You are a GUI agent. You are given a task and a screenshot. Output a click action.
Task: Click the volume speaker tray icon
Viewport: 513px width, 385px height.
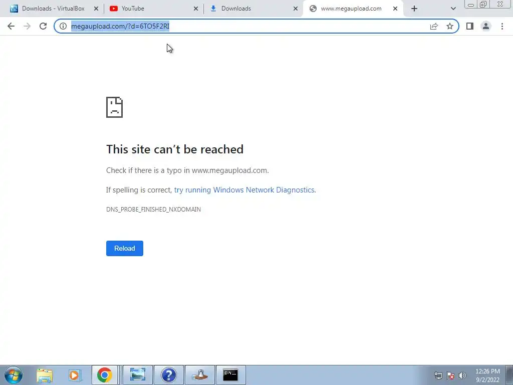tap(462, 375)
